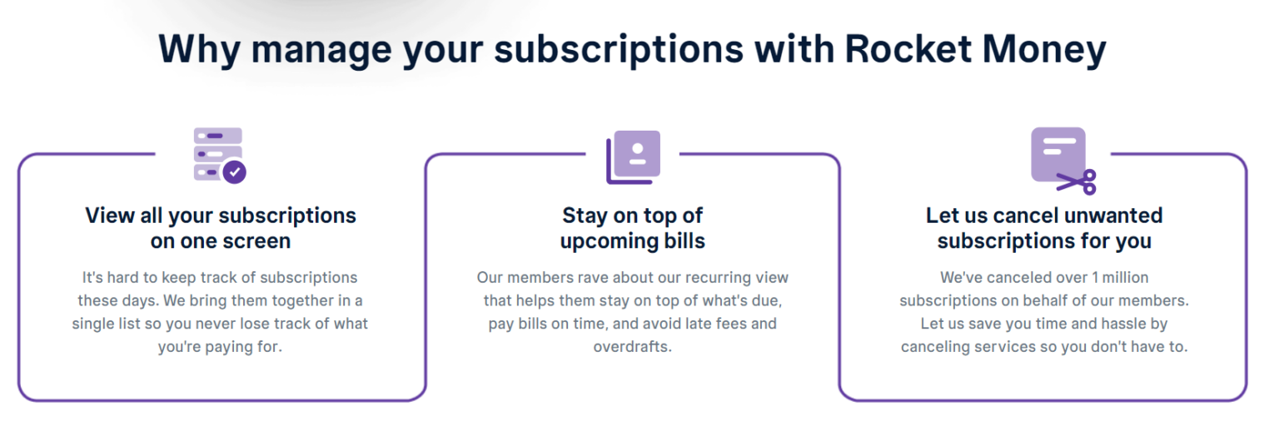The width and height of the screenshot is (1279, 441).
Task: Click the "you're paying for." line of text
Action: [220, 346]
